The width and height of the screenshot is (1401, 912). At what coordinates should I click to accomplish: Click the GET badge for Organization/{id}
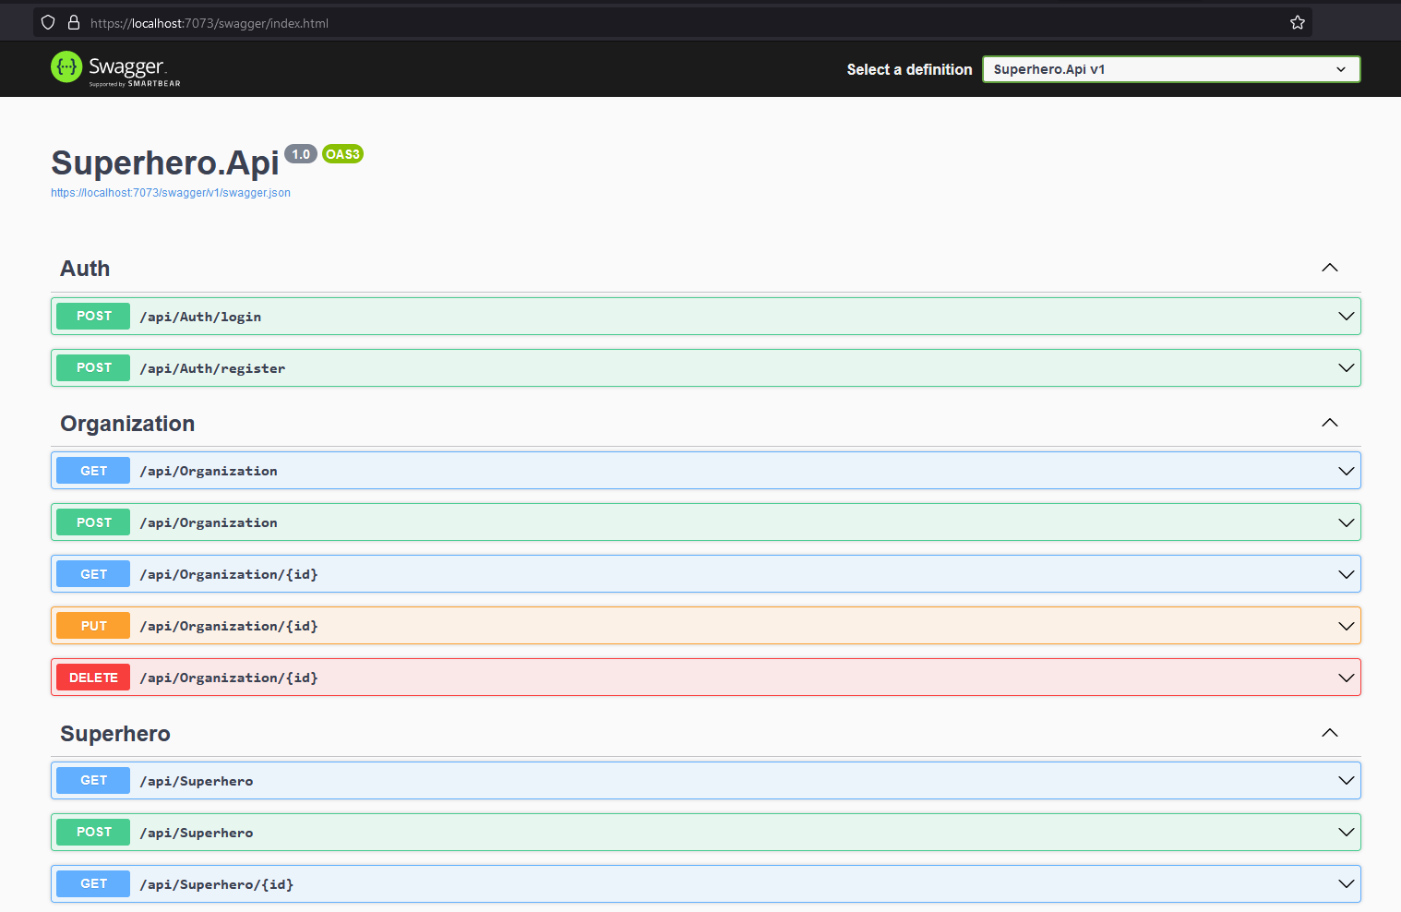(x=93, y=574)
